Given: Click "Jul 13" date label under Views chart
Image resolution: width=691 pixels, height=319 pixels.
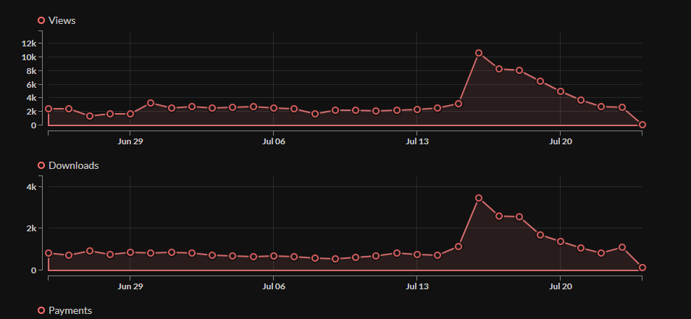Looking at the screenshot, I should (x=417, y=141).
